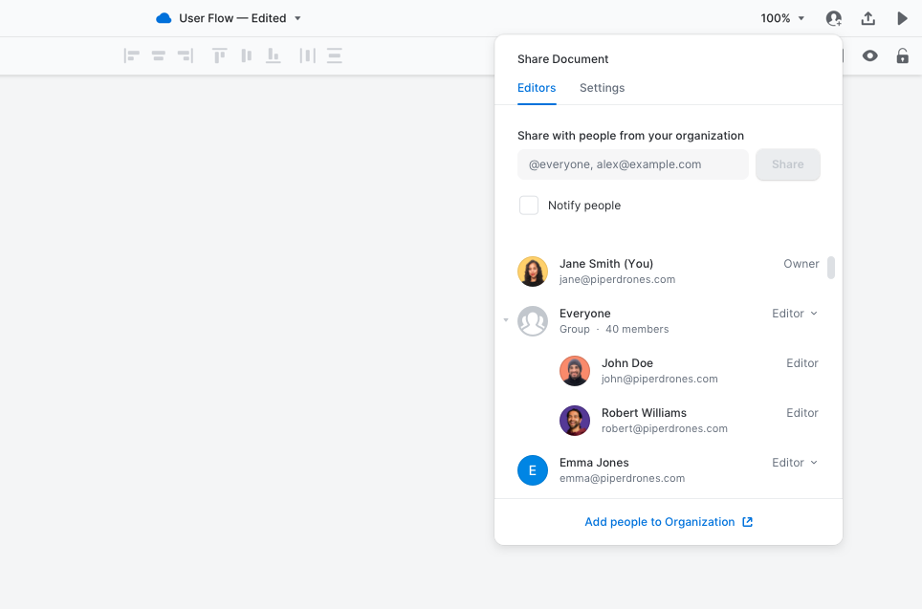The width and height of the screenshot is (922, 609).
Task: Start the prototype preview play button
Action: click(x=902, y=18)
